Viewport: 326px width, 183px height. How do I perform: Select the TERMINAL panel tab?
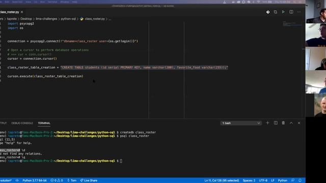pos(44,123)
